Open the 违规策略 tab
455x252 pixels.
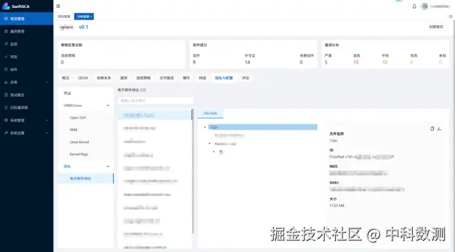143,78
